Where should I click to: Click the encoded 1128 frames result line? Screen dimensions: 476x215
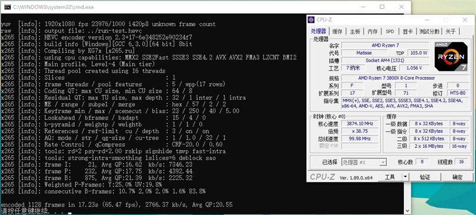[x=117, y=205]
